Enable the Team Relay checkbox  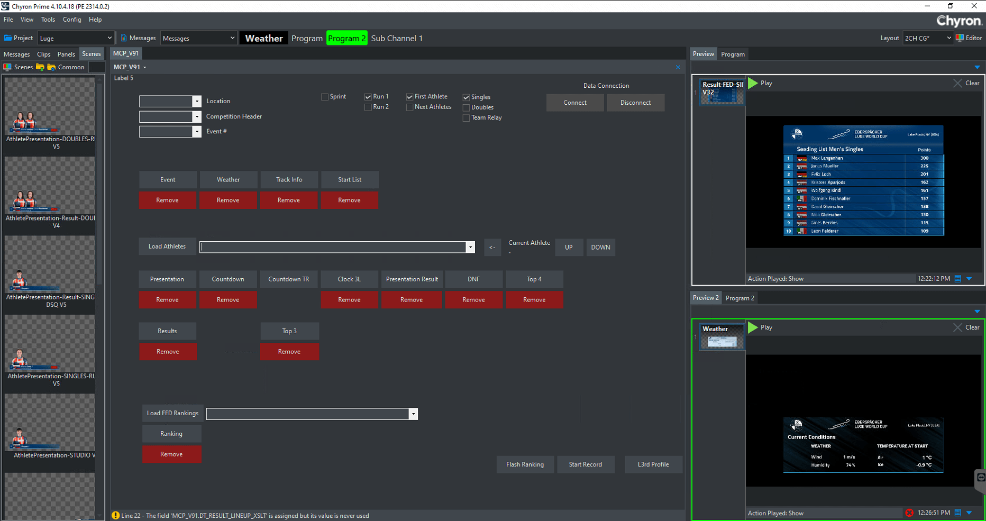click(x=467, y=118)
